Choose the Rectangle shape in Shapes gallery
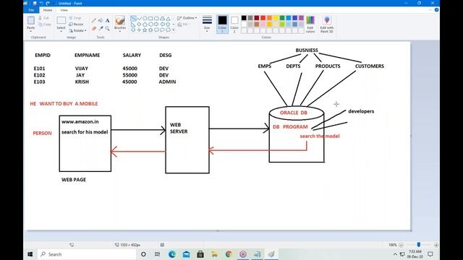The image size is (463, 260). pyautogui.click(x=150, y=18)
